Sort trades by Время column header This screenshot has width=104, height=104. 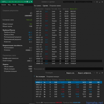pos(74,9)
